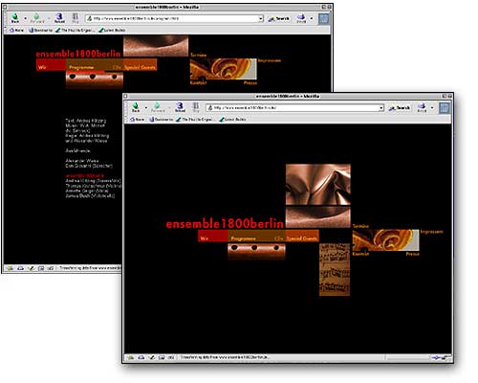This screenshot has width=478, height=383.
Task: Open 'Special Guests' menu item in rear window
Action: coord(140,67)
